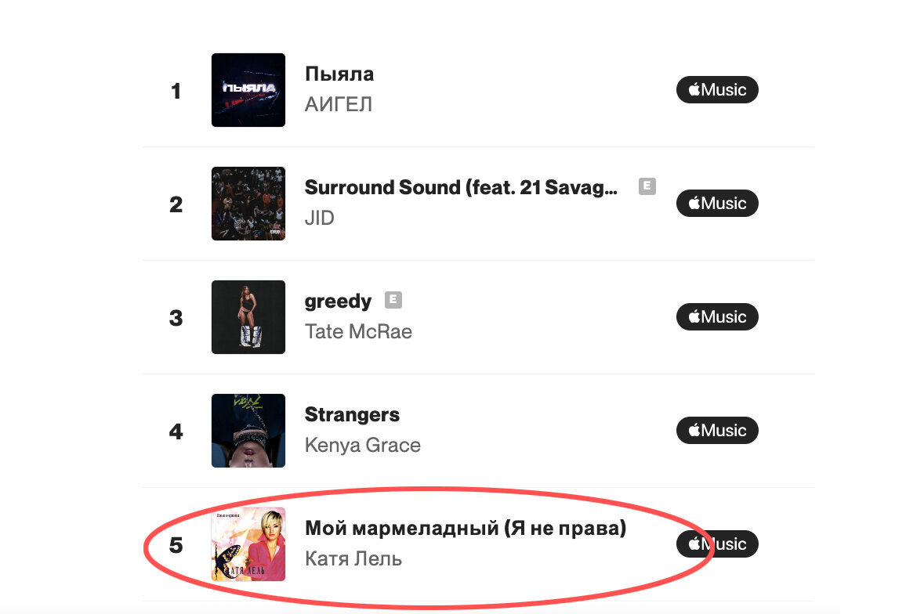Select artist name Tate McRae
The image size is (906, 614).
(358, 331)
